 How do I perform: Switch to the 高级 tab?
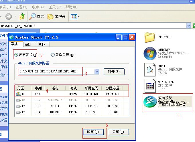click(x=28, y=44)
